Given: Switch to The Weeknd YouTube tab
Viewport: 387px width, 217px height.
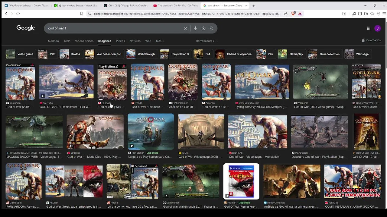Looking at the screenshot, I should coord(175,5).
